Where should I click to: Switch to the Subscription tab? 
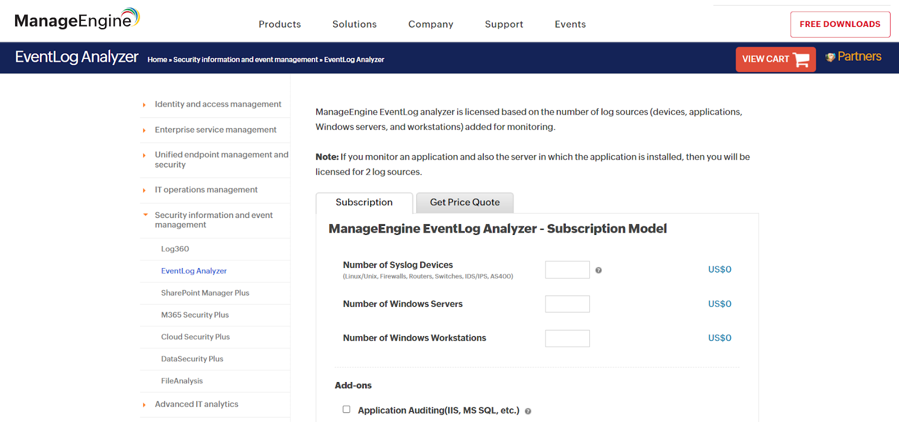tap(364, 203)
